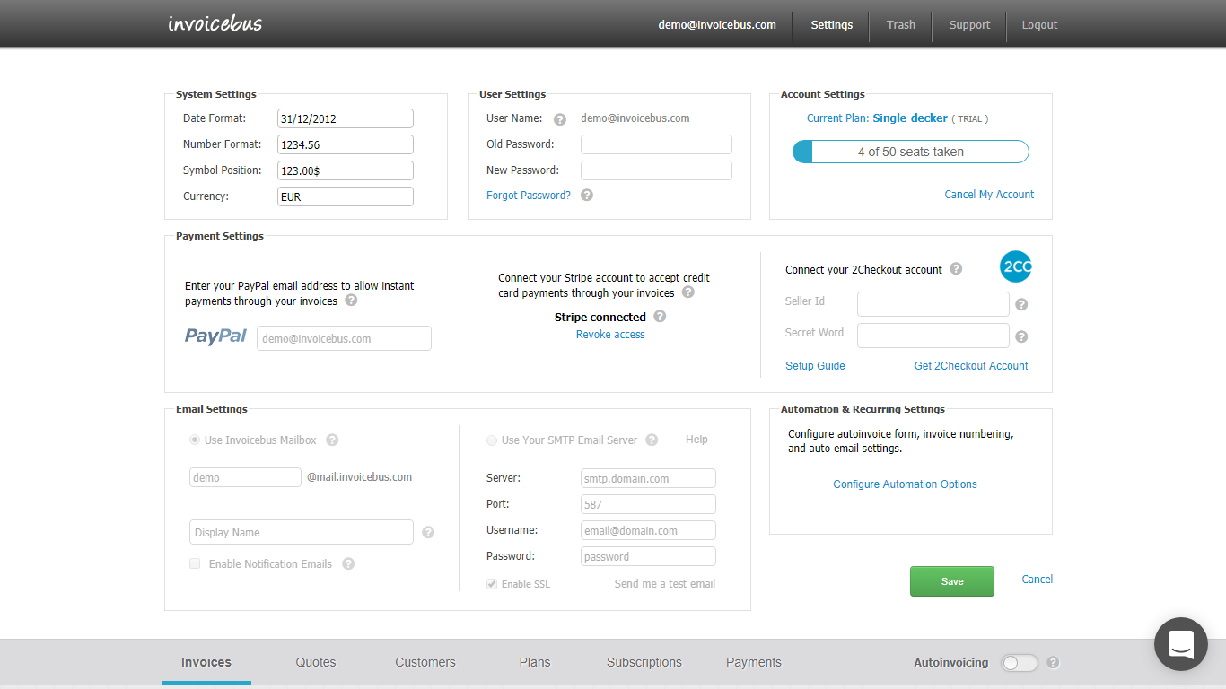Toggle the Autoinvoicing switch
1226x689 pixels.
click(1019, 662)
